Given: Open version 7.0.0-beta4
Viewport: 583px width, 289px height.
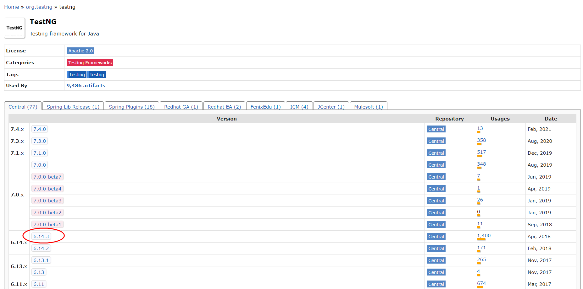Looking at the screenshot, I should [x=47, y=189].
